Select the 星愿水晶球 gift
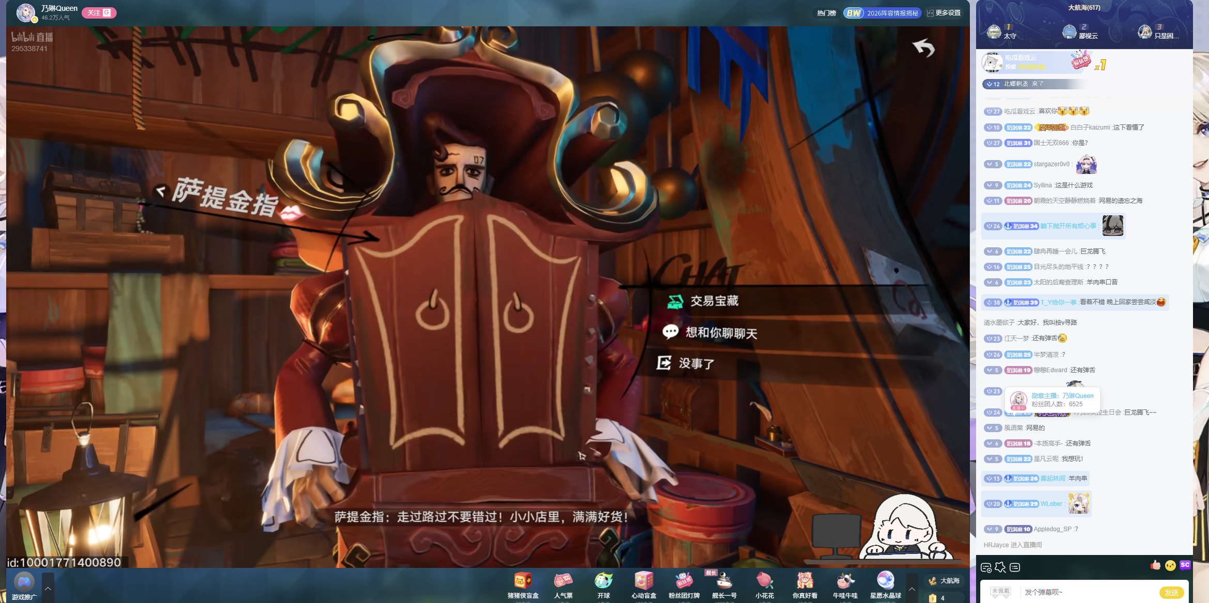 (x=885, y=586)
